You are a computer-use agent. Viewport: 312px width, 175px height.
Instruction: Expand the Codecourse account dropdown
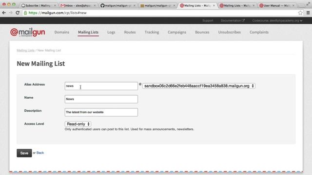click(277, 20)
